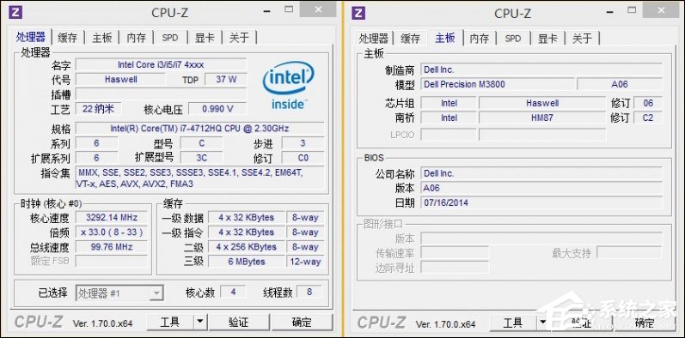Click 工具 button in left CPU-Z window

click(170, 322)
